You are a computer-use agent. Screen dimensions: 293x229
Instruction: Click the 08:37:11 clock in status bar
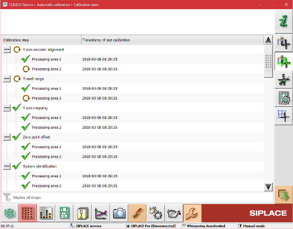pyautogui.click(x=7, y=226)
